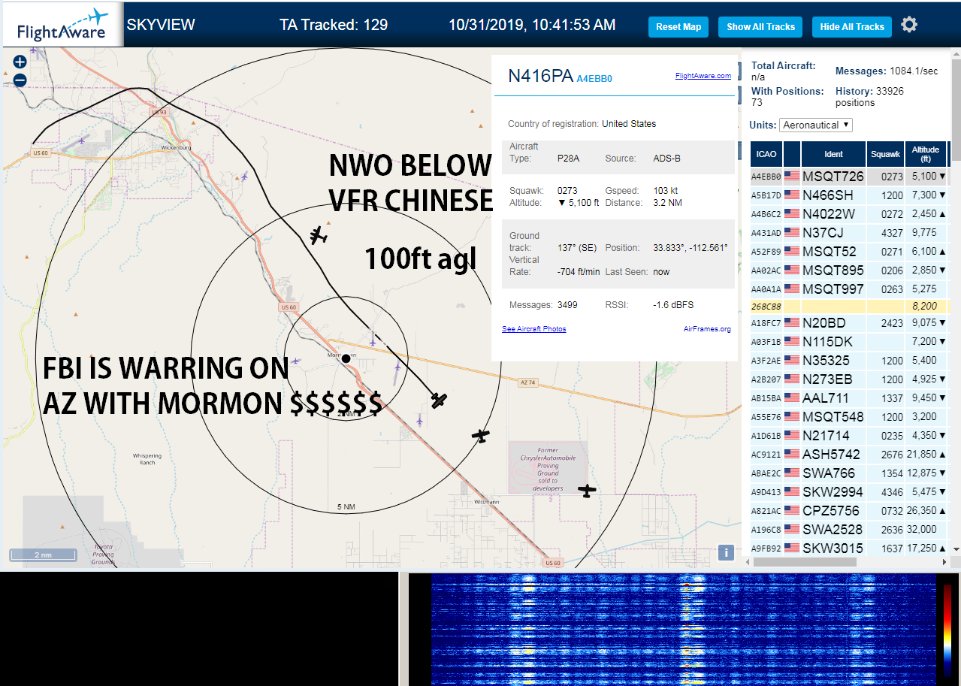Click the 2 nm map scale bar
The height and width of the screenshot is (686, 961).
(43, 555)
